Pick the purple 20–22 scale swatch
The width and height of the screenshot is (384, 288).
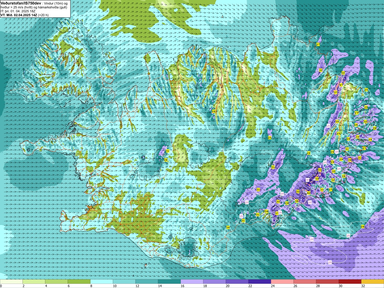pyautogui.click(x=237, y=282)
